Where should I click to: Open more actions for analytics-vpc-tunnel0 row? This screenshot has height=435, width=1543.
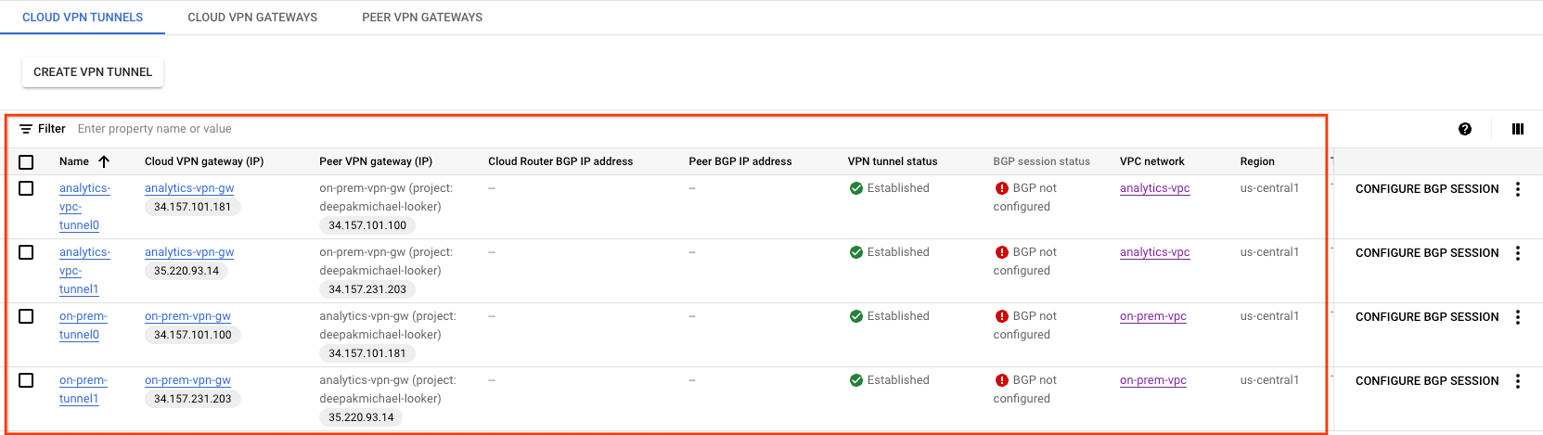1518,189
